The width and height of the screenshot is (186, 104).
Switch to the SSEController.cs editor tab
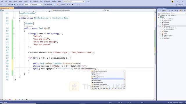(5, 8)
